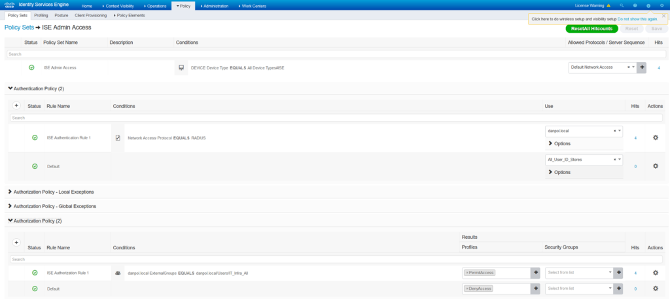670x299 pixels.
Task: Clear the All_User_ID_Stores selection x
Action: pyautogui.click(x=614, y=160)
